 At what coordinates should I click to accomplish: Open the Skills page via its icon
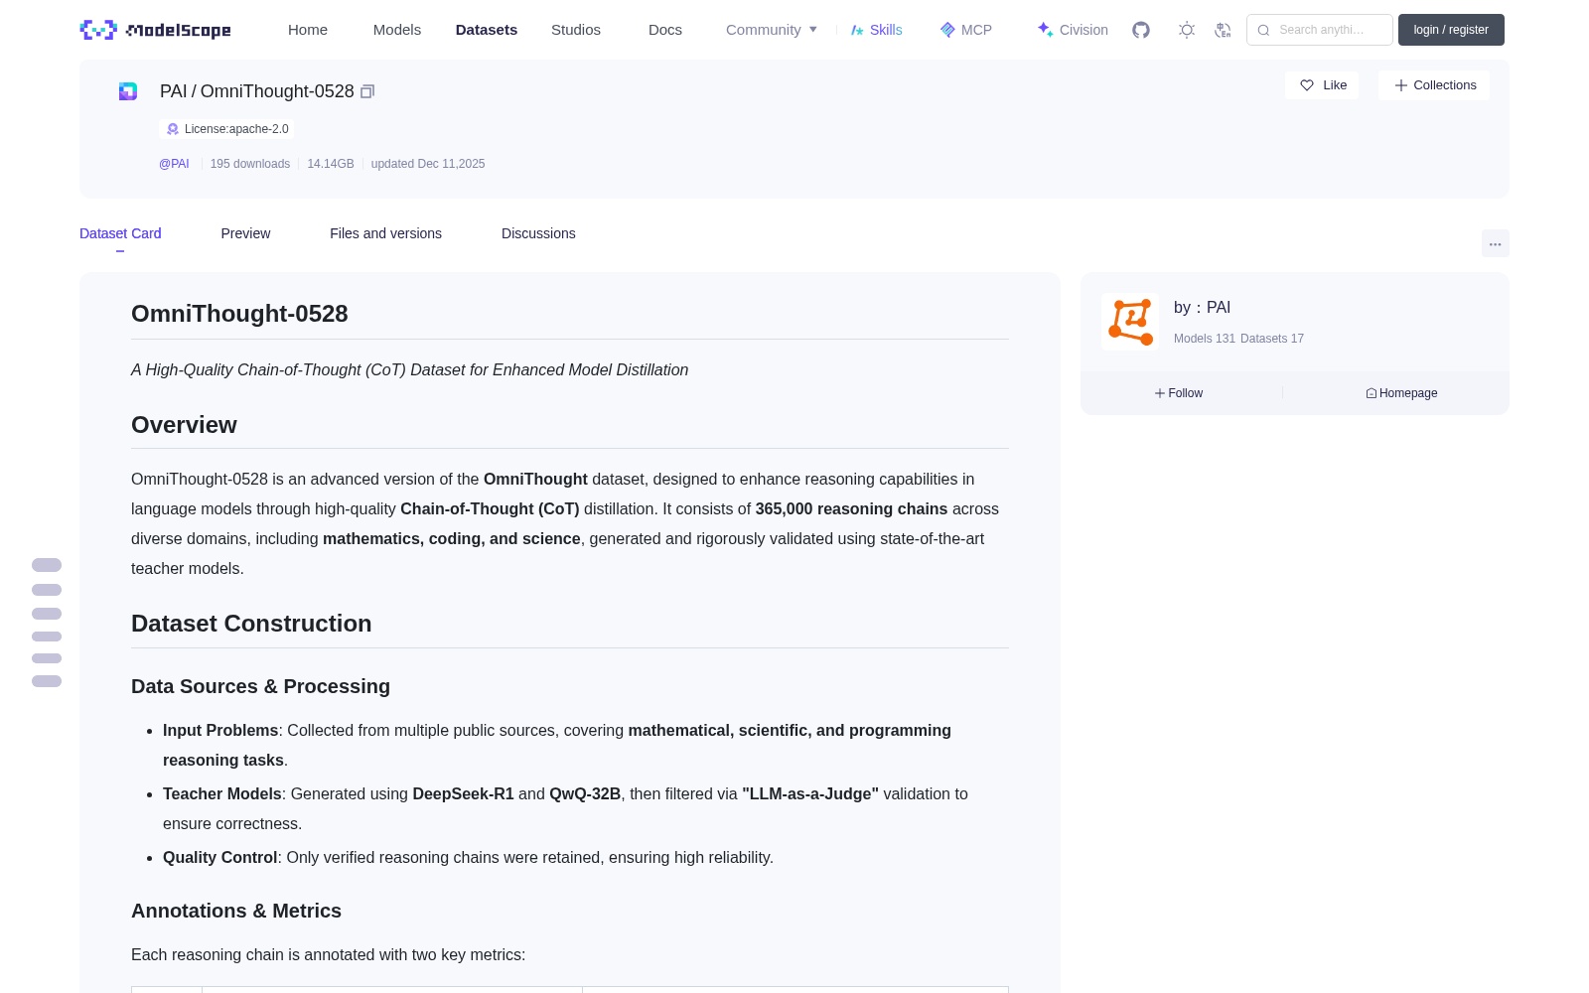[x=857, y=30]
